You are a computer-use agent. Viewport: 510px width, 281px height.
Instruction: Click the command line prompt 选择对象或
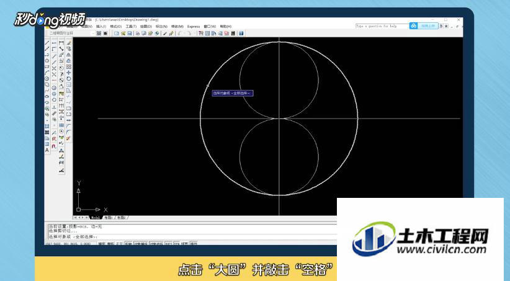(73, 237)
